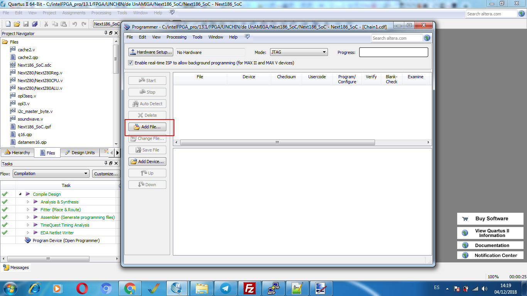Click the Open folder toolbar icon

pyautogui.click(x=17, y=24)
